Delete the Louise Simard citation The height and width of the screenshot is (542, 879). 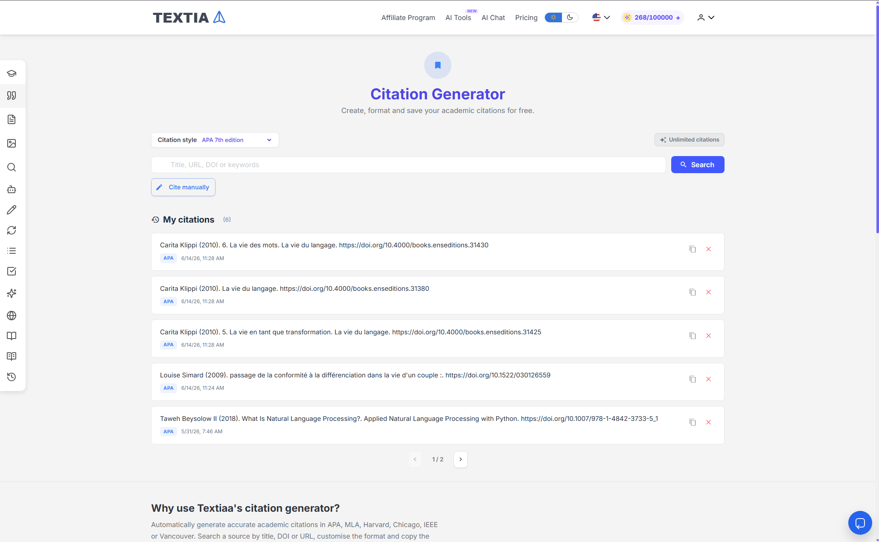point(708,379)
